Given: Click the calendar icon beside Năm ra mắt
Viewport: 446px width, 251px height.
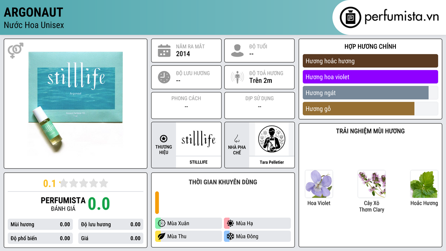Looking at the screenshot, I should [x=164, y=51].
